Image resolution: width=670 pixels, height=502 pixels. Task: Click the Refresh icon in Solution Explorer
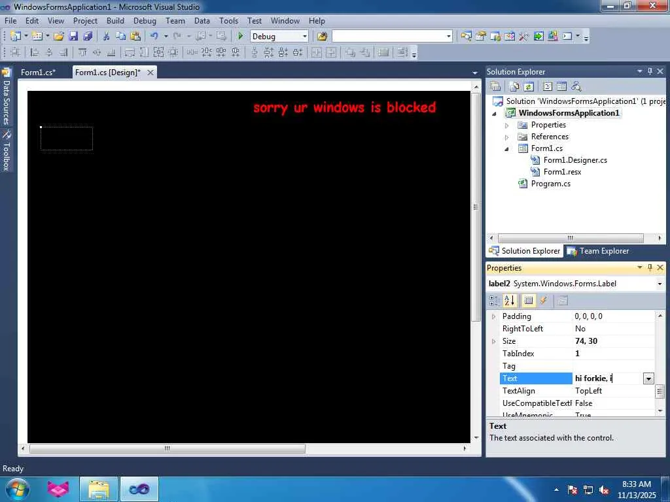(529, 87)
